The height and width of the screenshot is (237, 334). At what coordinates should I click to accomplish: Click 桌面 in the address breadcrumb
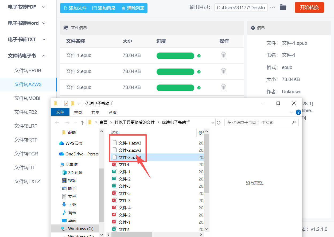point(103,122)
